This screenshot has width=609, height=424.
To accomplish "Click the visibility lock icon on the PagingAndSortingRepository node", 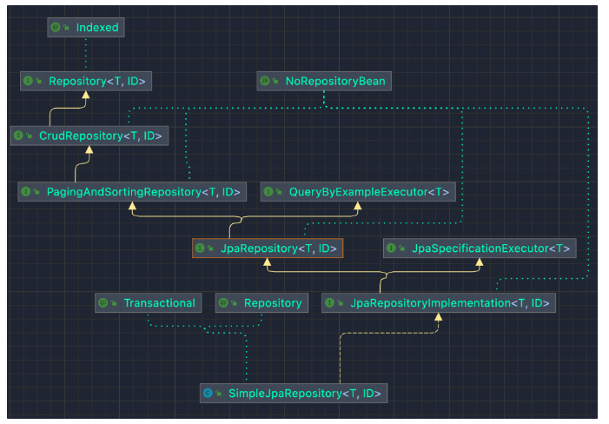I will [x=36, y=191].
